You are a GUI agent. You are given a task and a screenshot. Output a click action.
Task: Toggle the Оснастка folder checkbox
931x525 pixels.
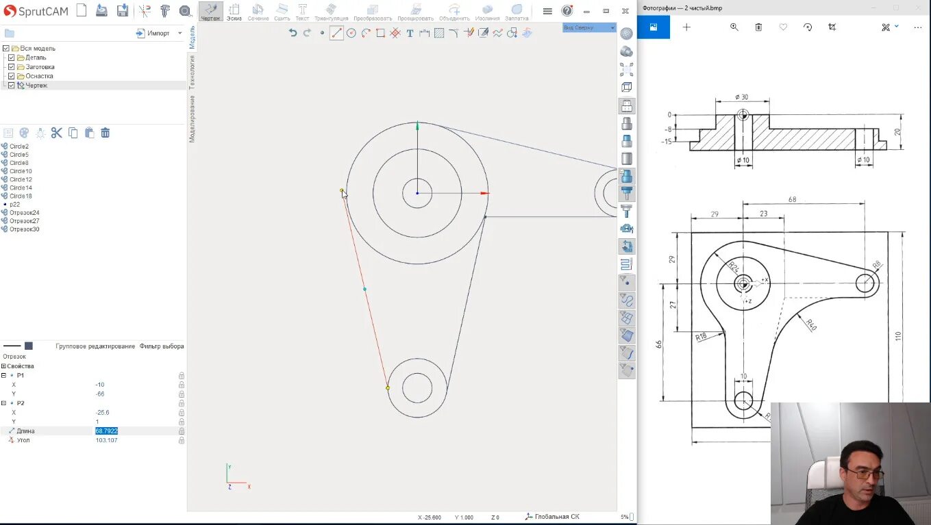(x=12, y=76)
